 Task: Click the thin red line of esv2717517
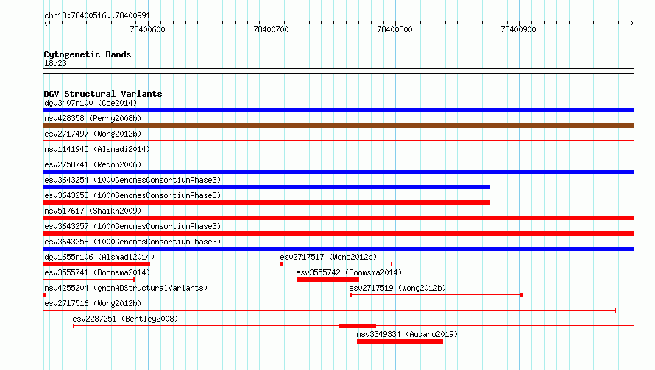[x=336, y=264]
